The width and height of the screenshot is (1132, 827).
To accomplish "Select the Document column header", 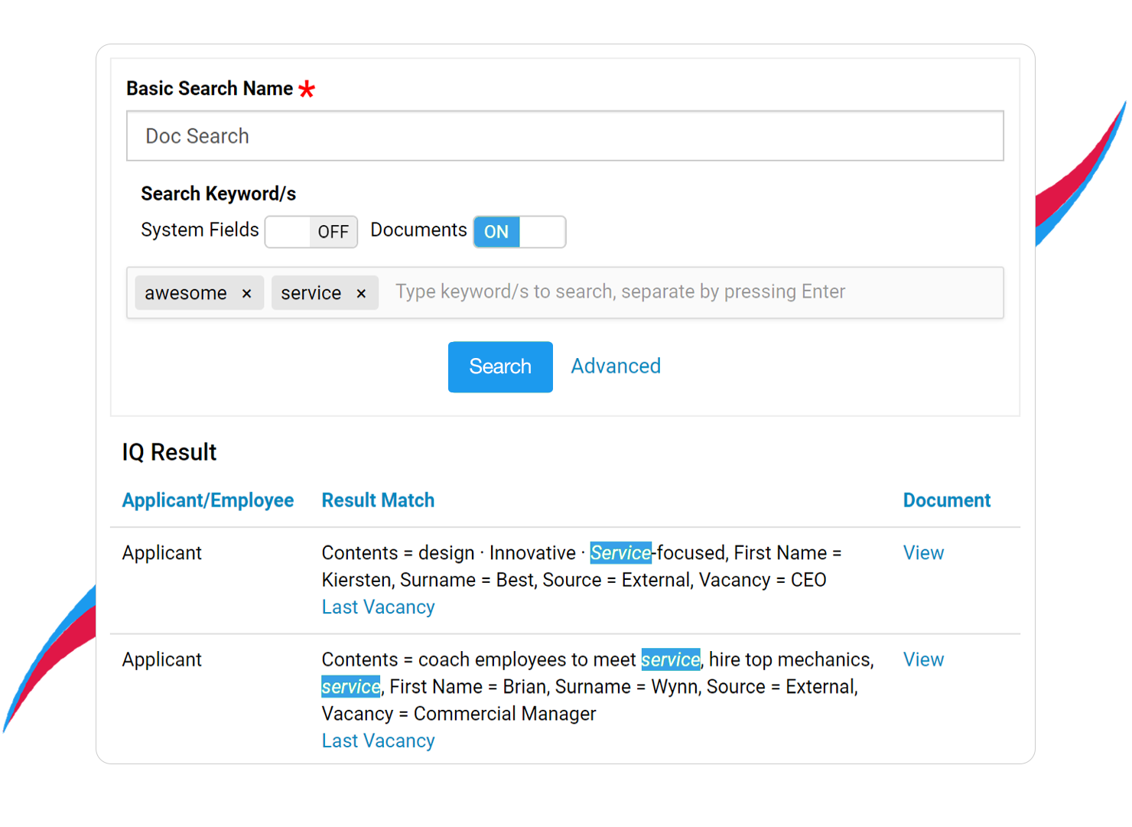I will (x=946, y=500).
